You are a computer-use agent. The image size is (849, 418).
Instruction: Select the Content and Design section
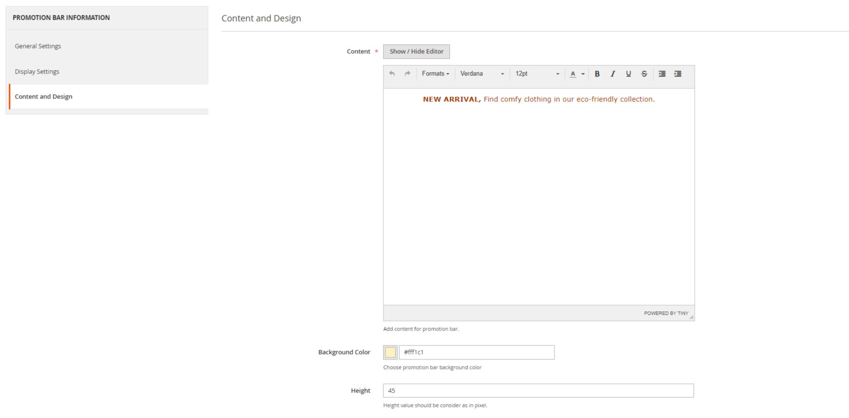click(x=109, y=97)
